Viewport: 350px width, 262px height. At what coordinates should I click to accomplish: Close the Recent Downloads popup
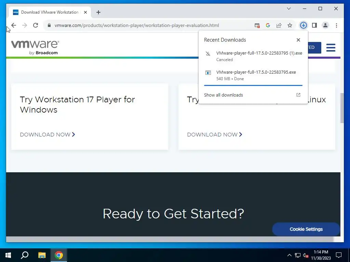(298, 40)
